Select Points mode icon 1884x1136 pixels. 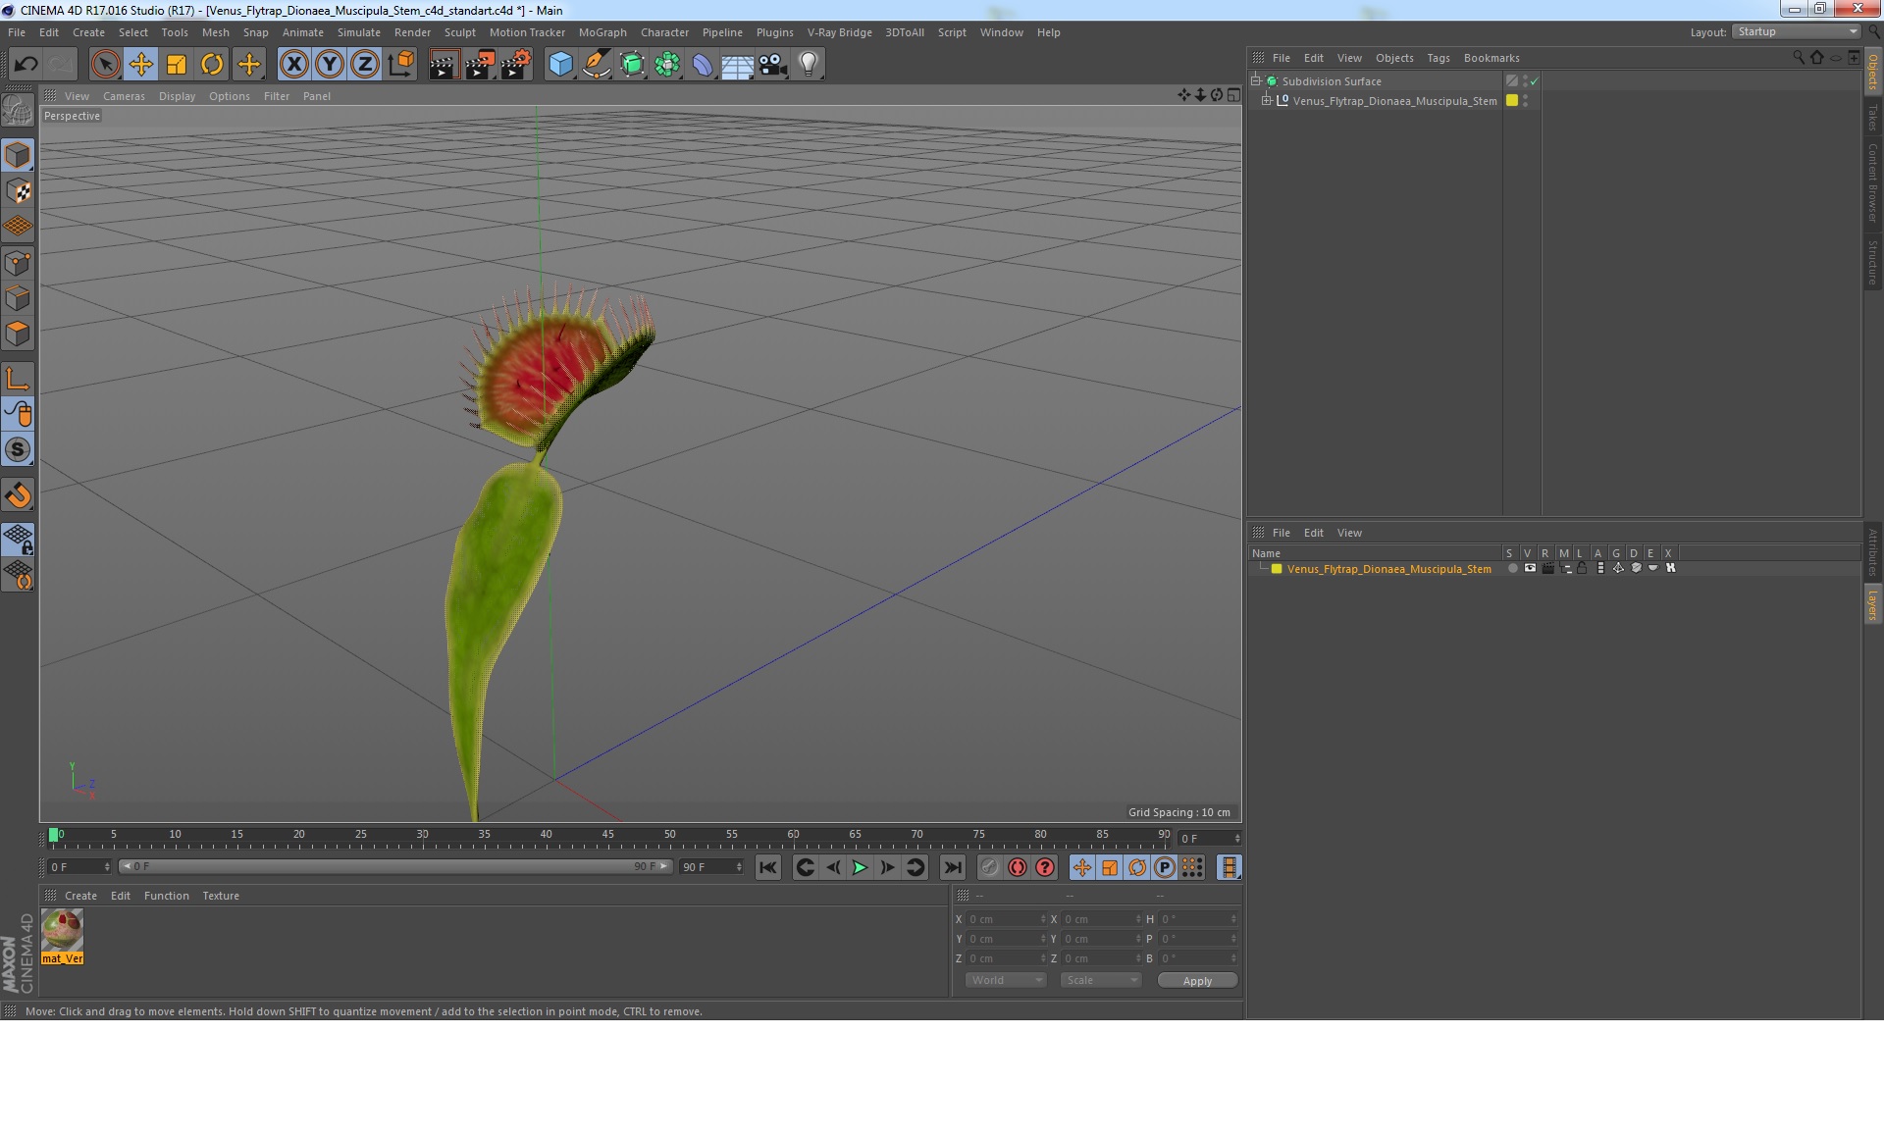[x=18, y=263]
